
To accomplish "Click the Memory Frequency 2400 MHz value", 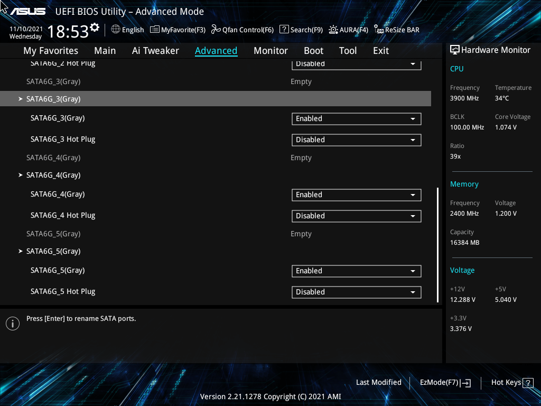I will [464, 214].
